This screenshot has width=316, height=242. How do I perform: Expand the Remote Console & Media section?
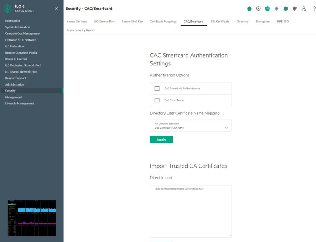tap(21, 52)
